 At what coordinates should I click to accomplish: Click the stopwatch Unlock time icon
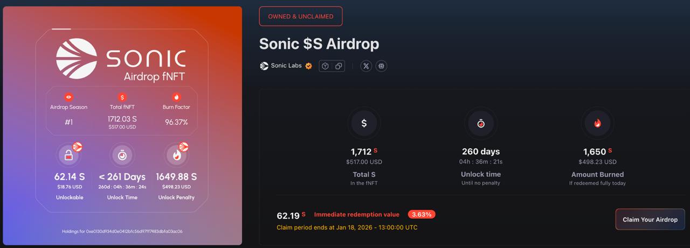[x=481, y=123]
